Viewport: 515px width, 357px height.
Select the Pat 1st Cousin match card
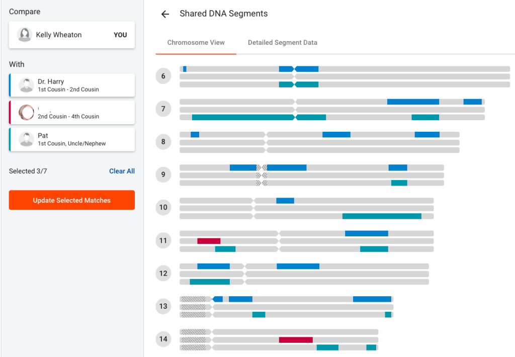(72, 139)
